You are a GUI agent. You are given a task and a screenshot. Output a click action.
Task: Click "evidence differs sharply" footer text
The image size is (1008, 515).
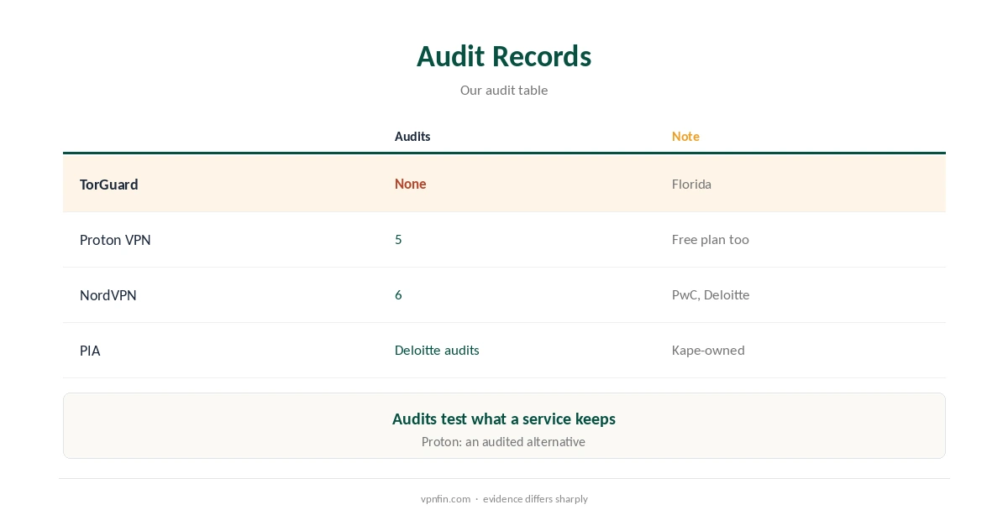[535, 498]
